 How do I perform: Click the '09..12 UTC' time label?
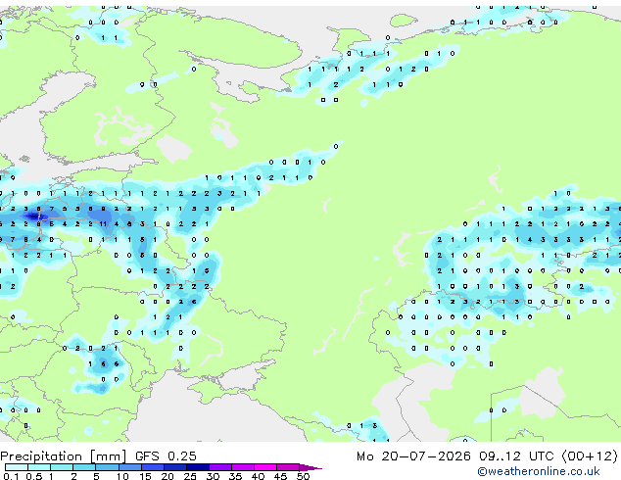516,456
